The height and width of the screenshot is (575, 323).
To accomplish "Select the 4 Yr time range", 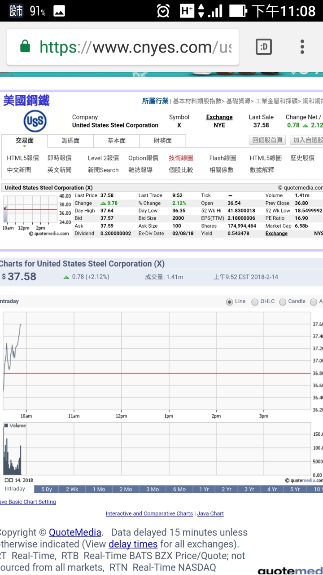I will [272, 489].
